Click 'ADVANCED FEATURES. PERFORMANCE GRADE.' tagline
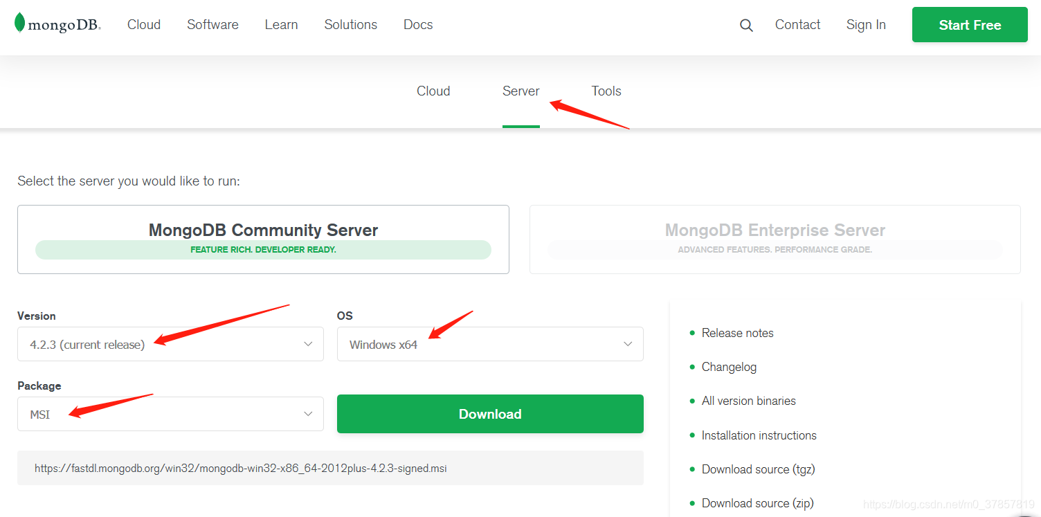 tap(775, 250)
